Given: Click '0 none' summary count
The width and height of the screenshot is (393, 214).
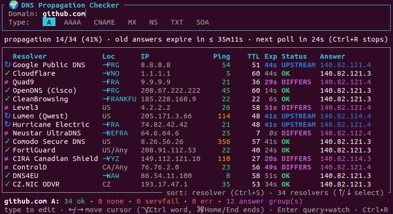Looking at the screenshot, I should point(111,201).
